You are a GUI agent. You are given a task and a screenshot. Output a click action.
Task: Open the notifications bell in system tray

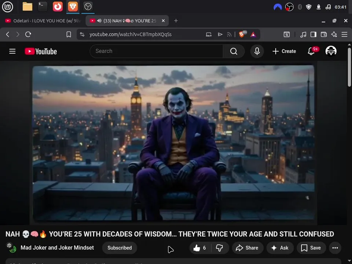click(319, 7)
